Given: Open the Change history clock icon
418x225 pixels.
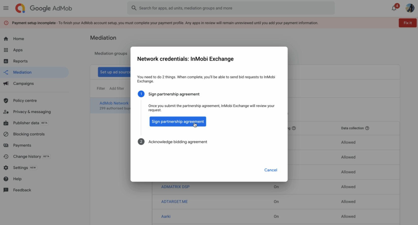Looking at the screenshot, I should pos(6,157).
